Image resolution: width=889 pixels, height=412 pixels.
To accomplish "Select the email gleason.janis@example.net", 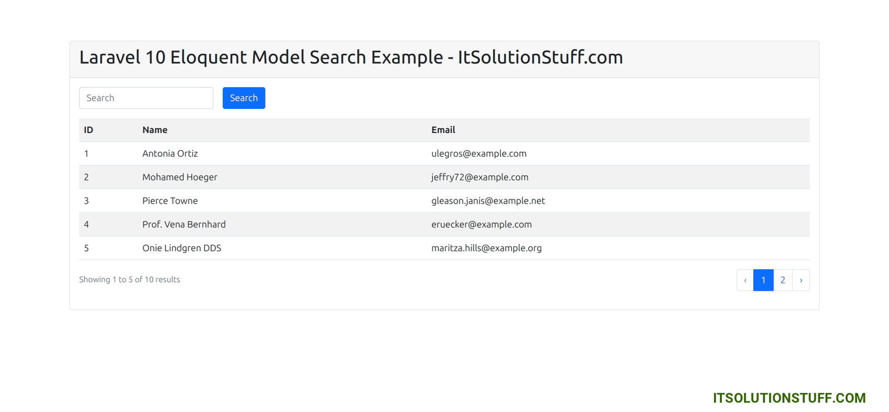I will pyautogui.click(x=488, y=201).
